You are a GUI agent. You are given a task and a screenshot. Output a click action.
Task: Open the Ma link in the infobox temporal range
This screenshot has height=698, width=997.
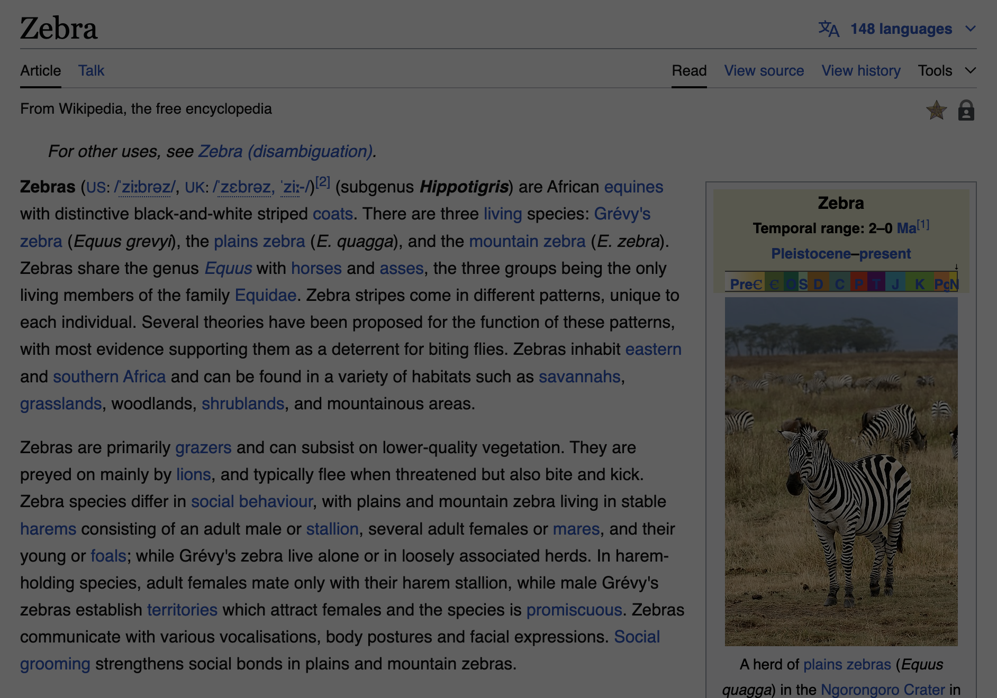pos(907,228)
